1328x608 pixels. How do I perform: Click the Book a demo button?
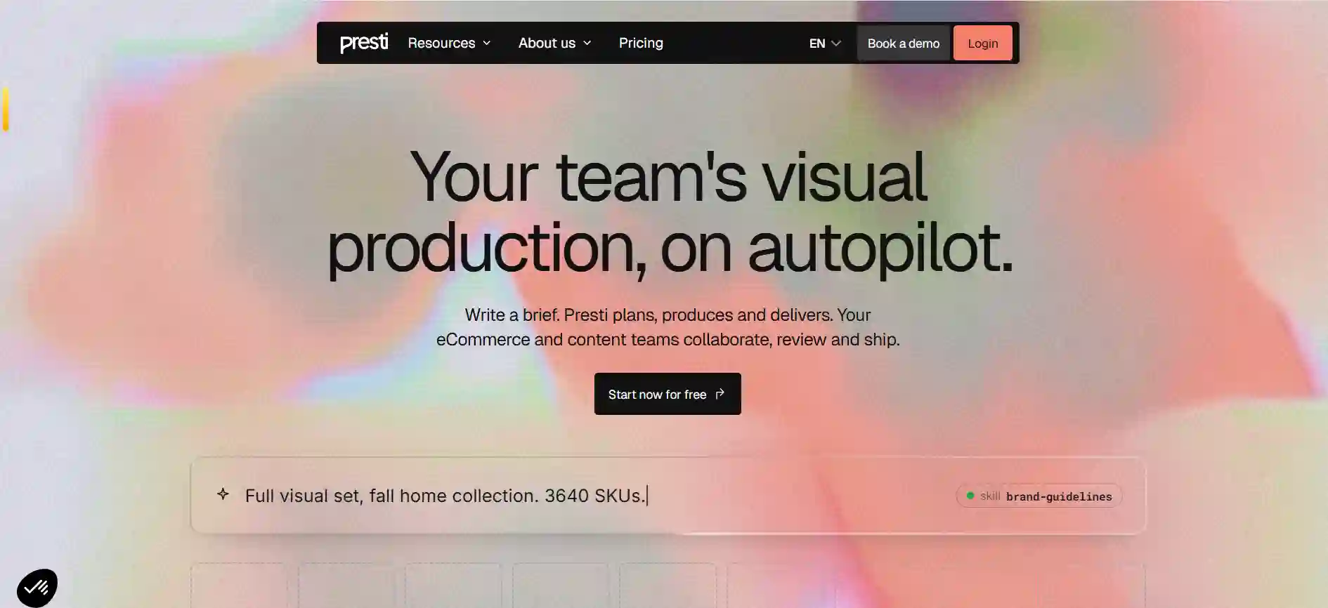903,44
